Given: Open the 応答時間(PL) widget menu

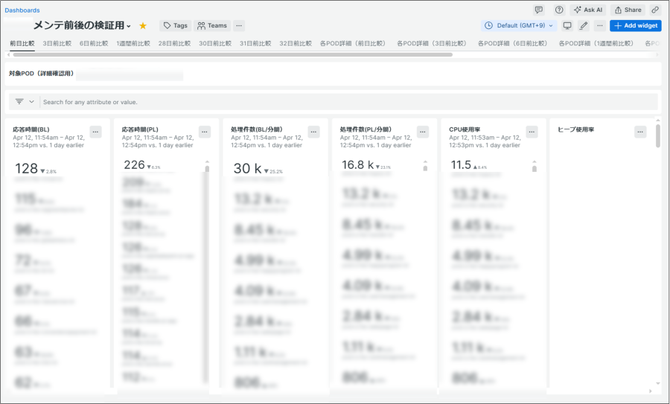Looking at the screenshot, I should (x=205, y=132).
